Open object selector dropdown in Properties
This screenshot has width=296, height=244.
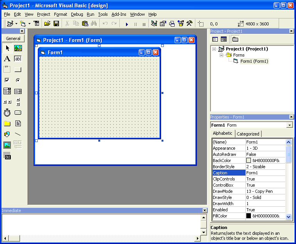point(289,125)
